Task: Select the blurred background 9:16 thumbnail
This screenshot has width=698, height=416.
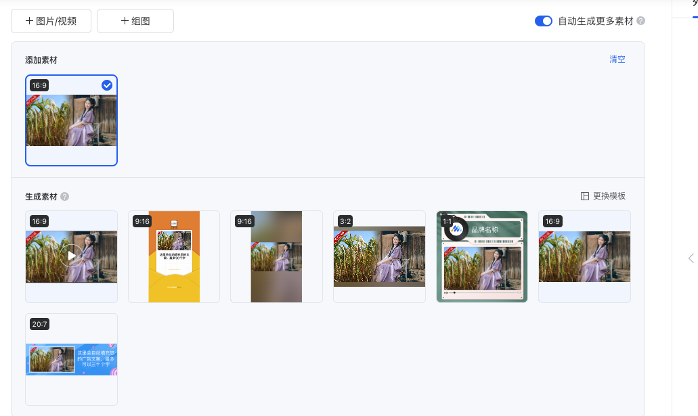Action: pos(276,257)
